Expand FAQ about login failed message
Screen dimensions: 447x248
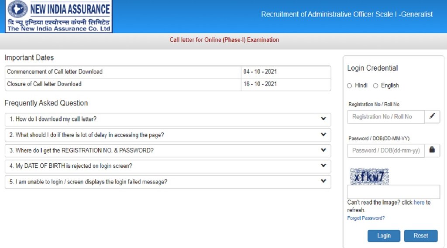(168, 182)
